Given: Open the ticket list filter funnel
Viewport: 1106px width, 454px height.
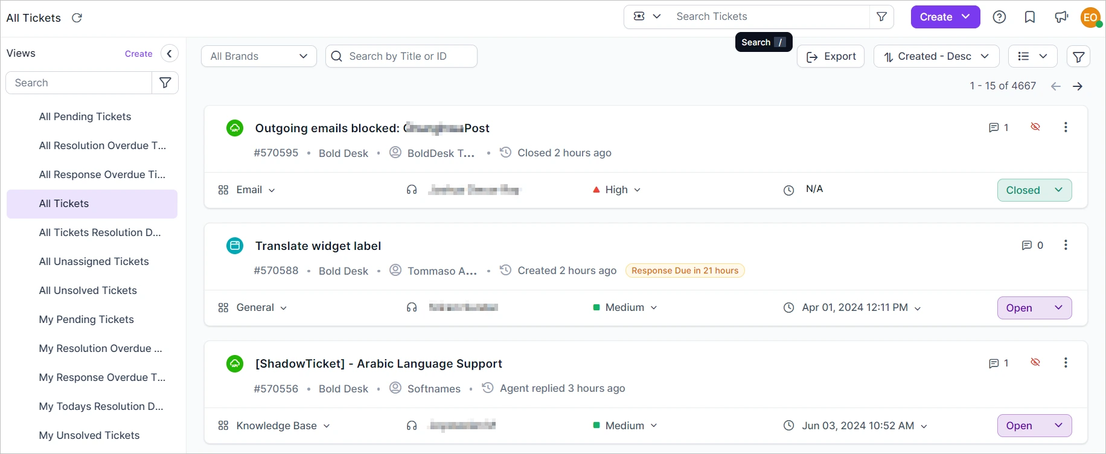Looking at the screenshot, I should [1078, 57].
